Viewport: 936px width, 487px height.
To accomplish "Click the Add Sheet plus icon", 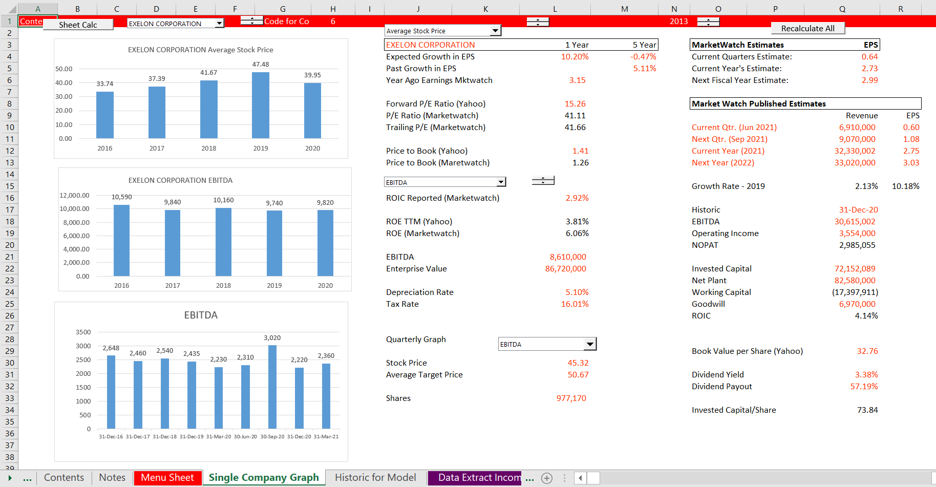I will [x=547, y=478].
